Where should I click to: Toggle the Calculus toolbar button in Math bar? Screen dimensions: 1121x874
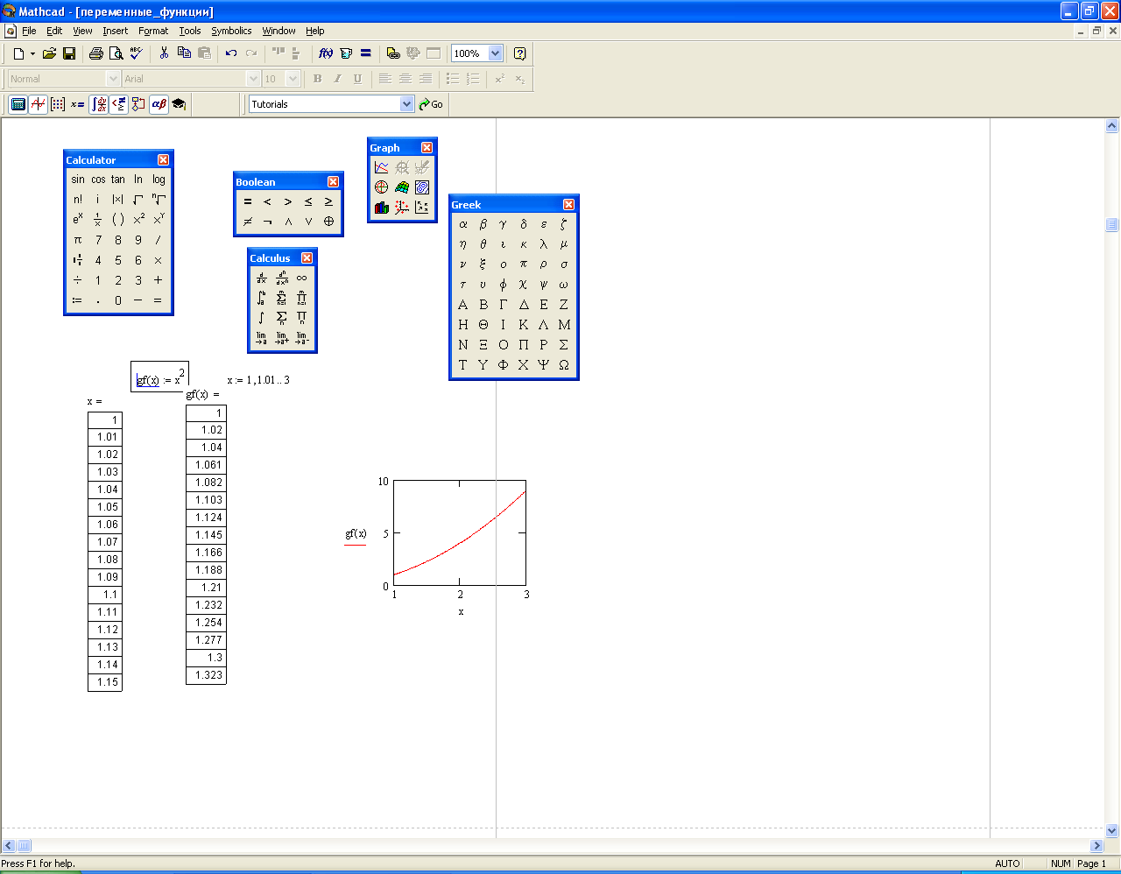click(98, 104)
